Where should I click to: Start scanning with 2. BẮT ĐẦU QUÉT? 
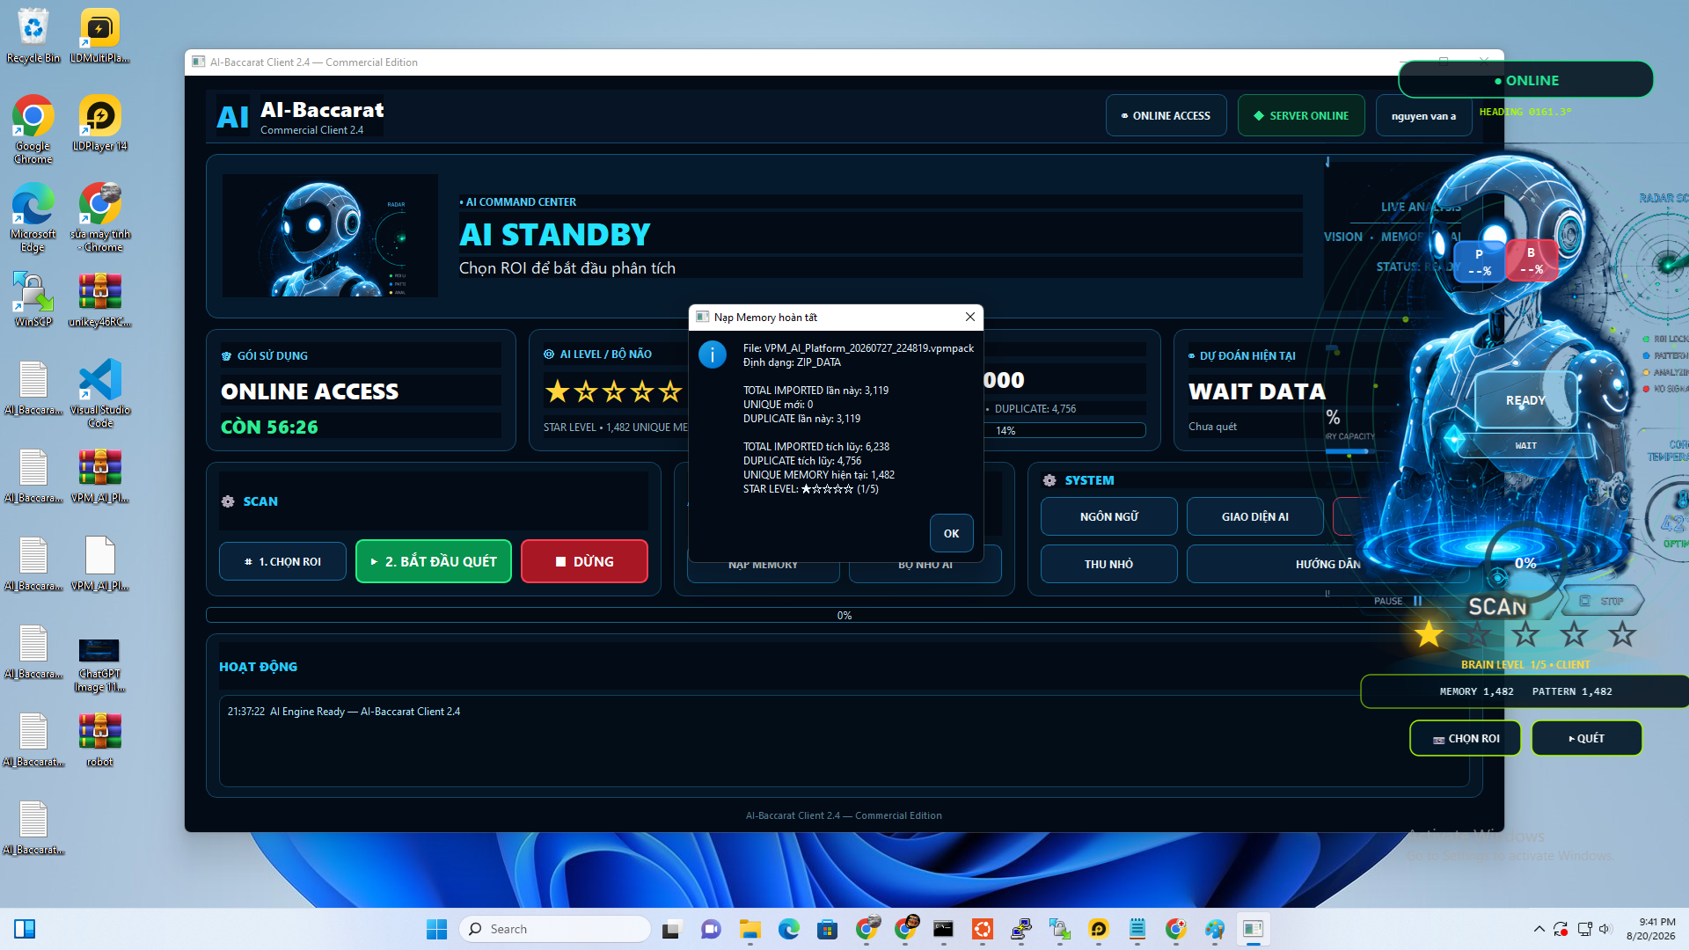pos(434,561)
